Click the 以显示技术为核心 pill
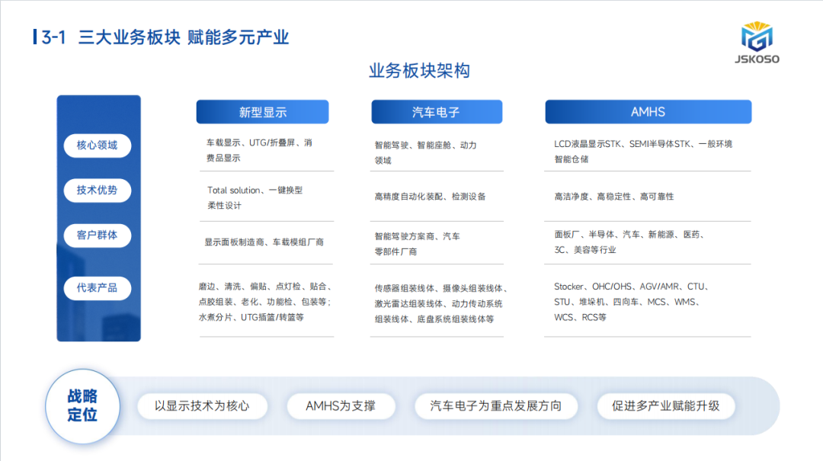The width and height of the screenshot is (823, 461). (202, 406)
